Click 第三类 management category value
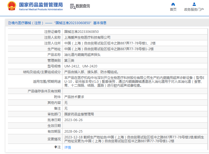The image size is (209, 154). (69, 61)
